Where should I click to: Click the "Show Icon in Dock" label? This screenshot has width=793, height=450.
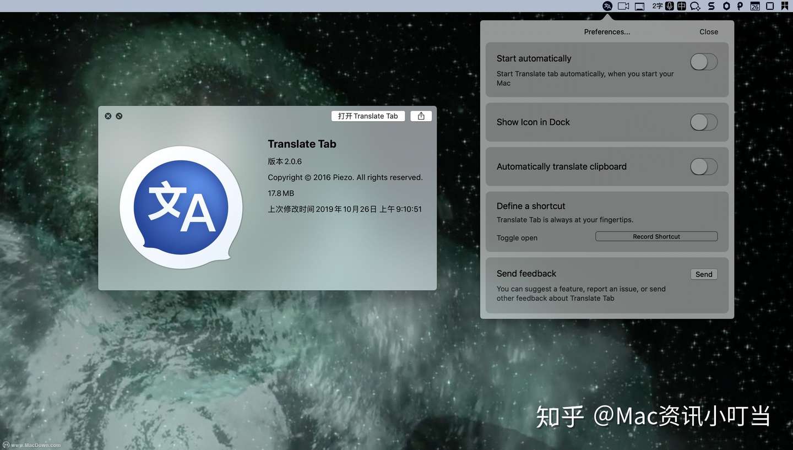point(533,122)
